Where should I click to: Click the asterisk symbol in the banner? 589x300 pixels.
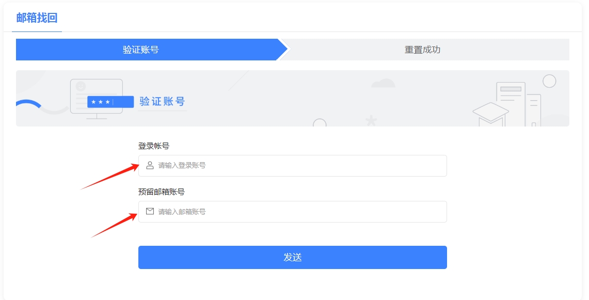[371, 121]
